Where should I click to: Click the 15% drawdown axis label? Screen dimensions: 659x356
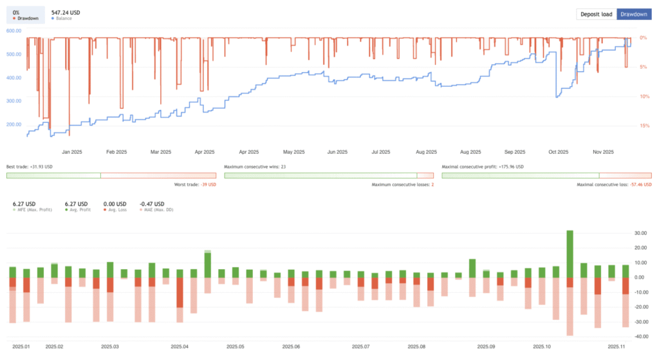(x=644, y=126)
